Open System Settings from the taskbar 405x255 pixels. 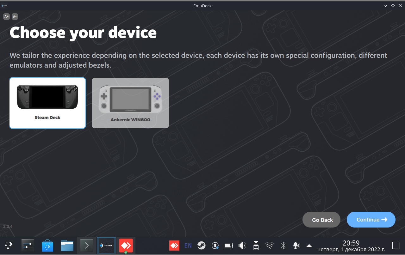coord(28,246)
